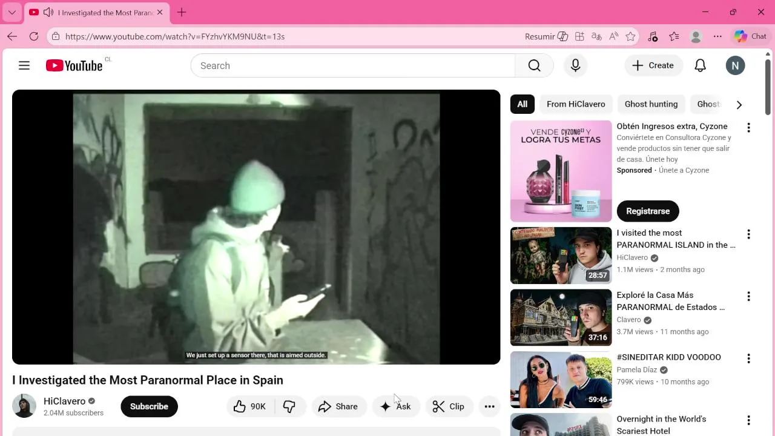Image resolution: width=775 pixels, height=436 pixels.
Task: Open the notifications bell
Action: (700, 65)
